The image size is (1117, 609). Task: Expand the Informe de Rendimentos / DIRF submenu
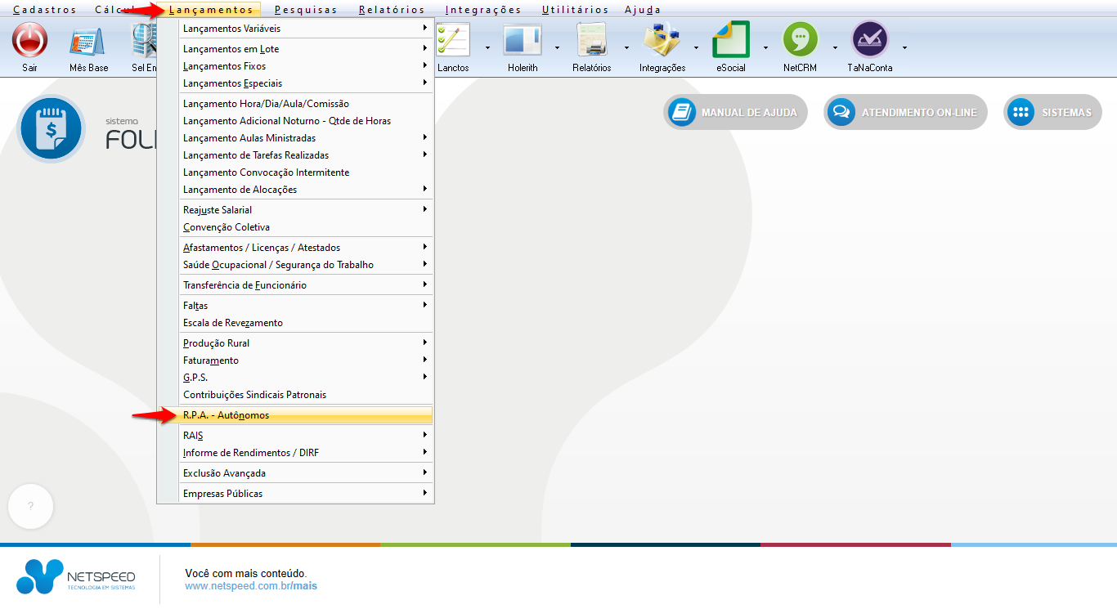[x=304, y=453]
